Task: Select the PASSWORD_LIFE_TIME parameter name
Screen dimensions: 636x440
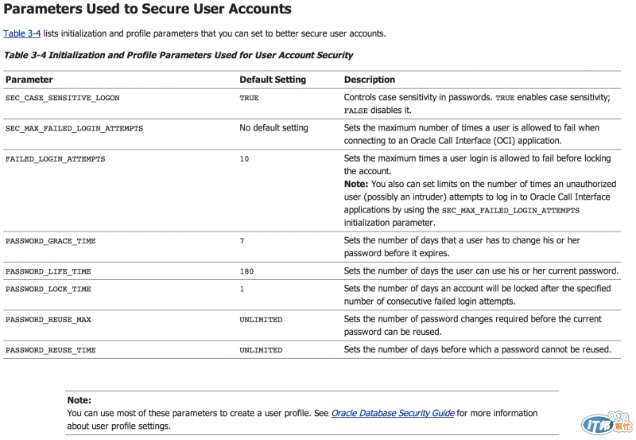Action: 48,271
